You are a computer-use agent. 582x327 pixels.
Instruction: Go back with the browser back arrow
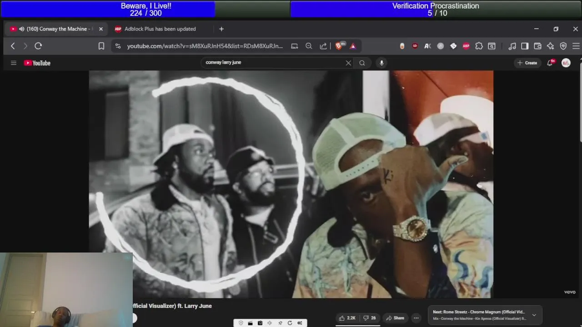pos(13,46)
